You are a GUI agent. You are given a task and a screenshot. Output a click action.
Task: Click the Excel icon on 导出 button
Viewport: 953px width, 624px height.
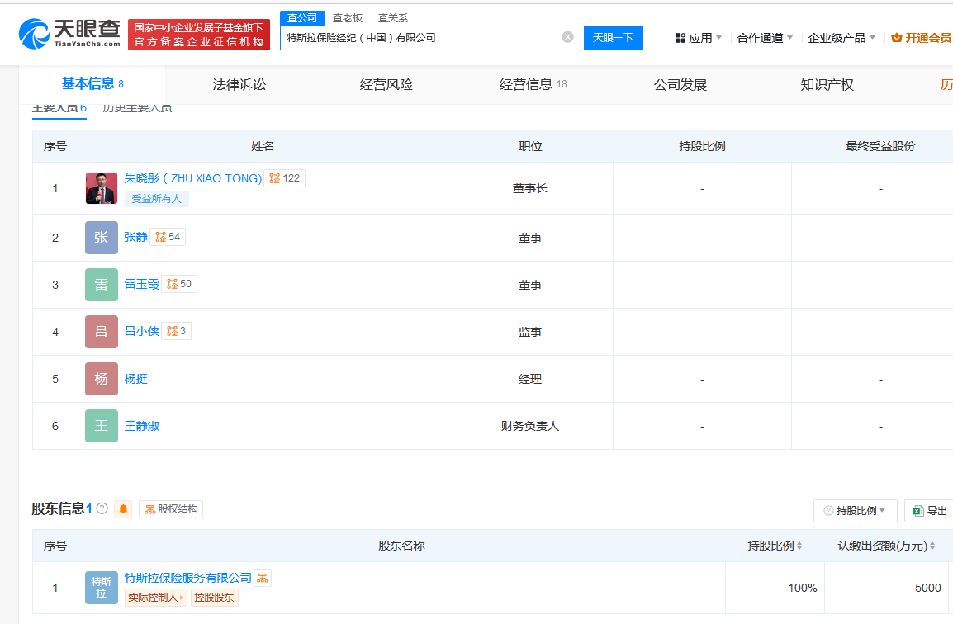point(918,510)
